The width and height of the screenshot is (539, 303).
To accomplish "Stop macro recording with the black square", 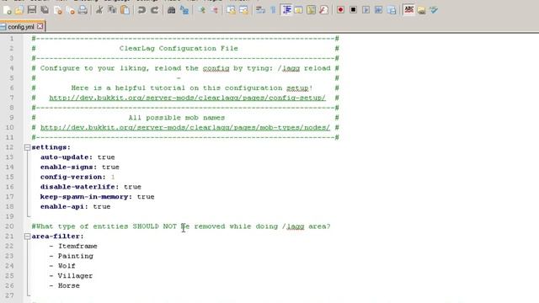I will (353, 10).
